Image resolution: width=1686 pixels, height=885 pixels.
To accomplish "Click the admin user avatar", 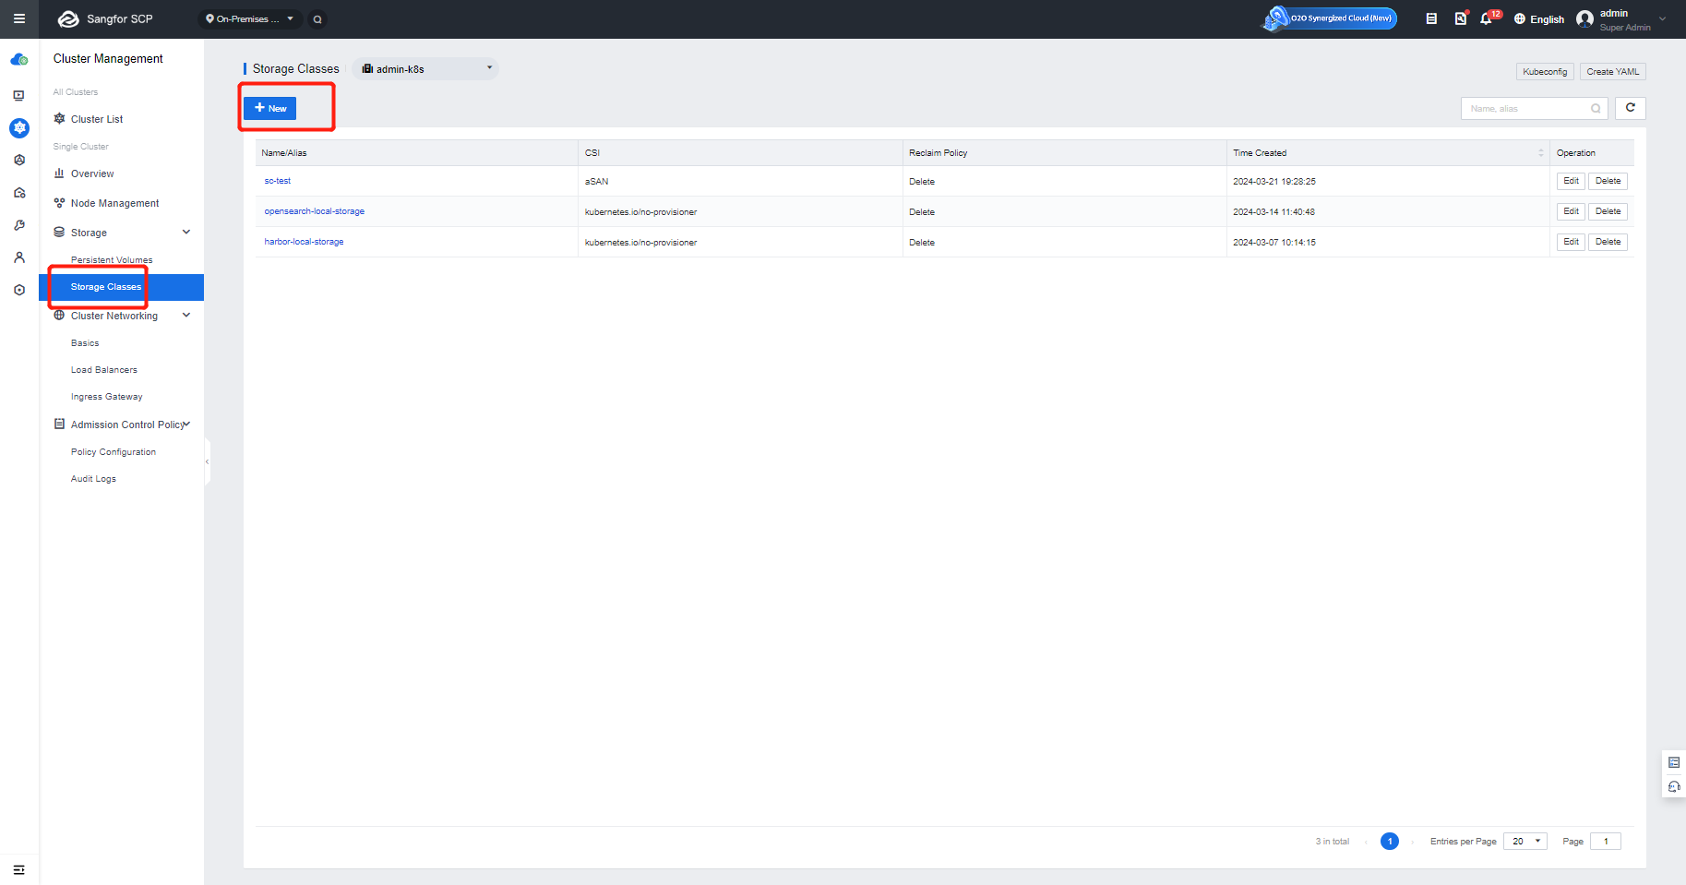I will pyautogui.click(x=1584, y=18).
